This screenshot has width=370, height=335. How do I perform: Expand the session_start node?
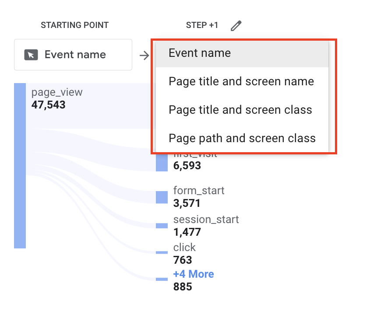(x=206, y=219)
